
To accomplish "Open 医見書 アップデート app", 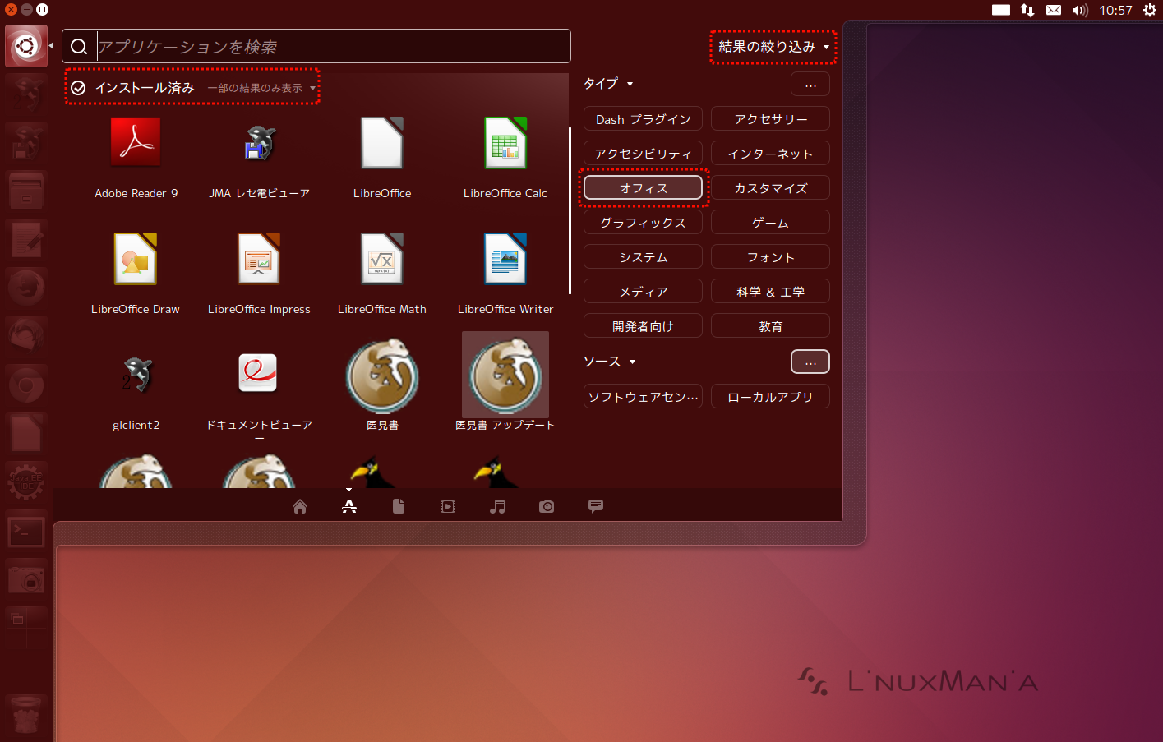I will [x=505, y=376].
